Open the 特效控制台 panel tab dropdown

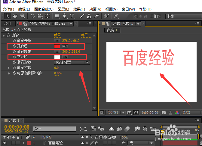(x=71, y=24)
